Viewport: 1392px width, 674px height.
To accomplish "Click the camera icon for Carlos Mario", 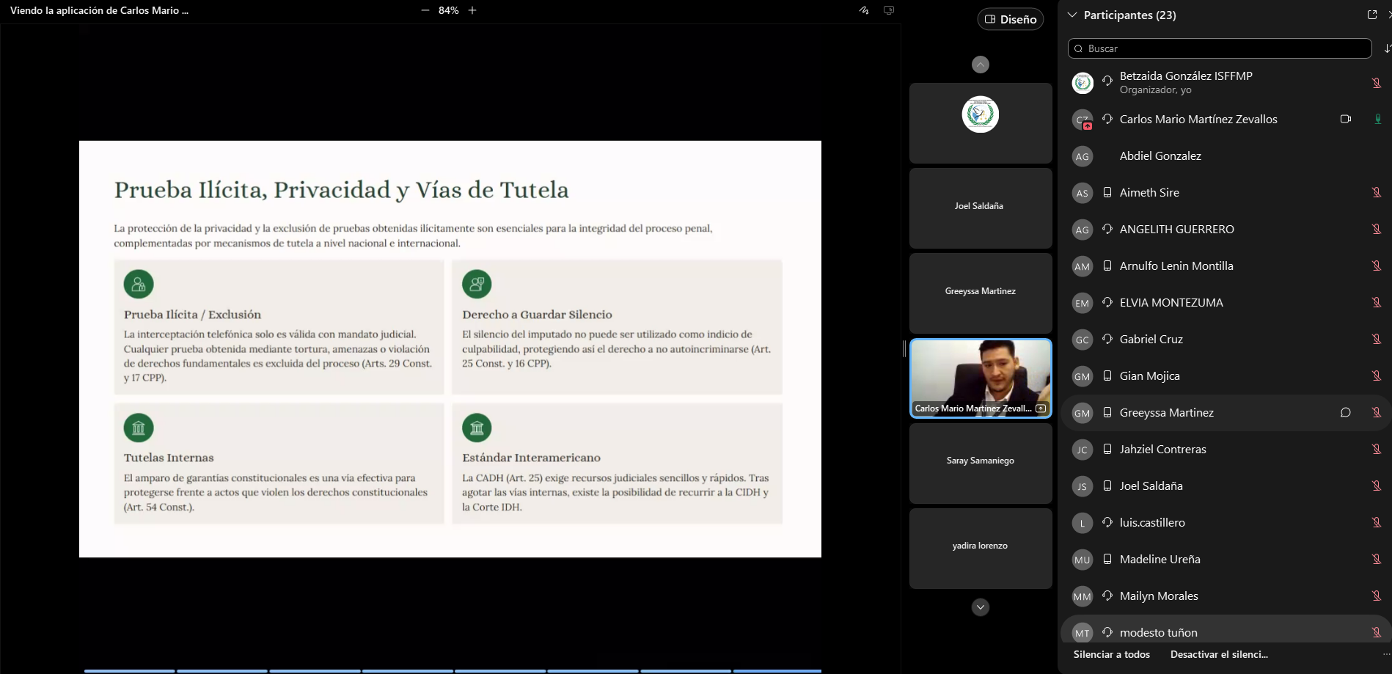I will pos(1345,119).
